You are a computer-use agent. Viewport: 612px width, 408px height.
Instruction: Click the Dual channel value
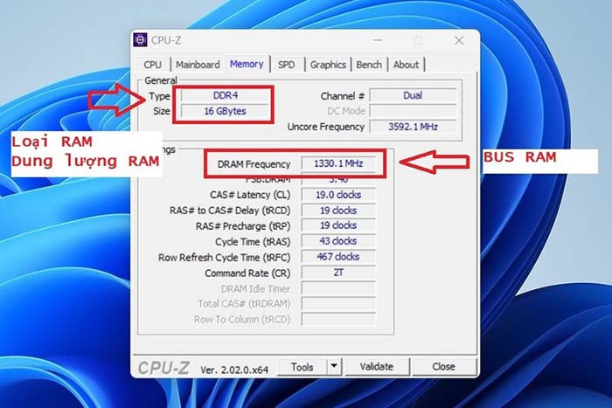[x=413, y=95]
